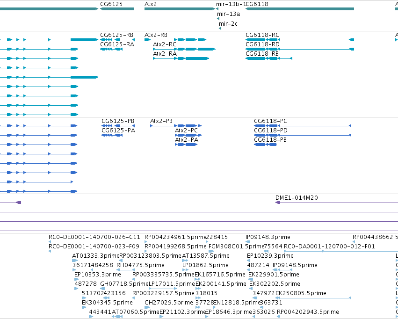398x319 pixels.
Task: Click the GH27029.5prime EST label
Action: (169, 303)
